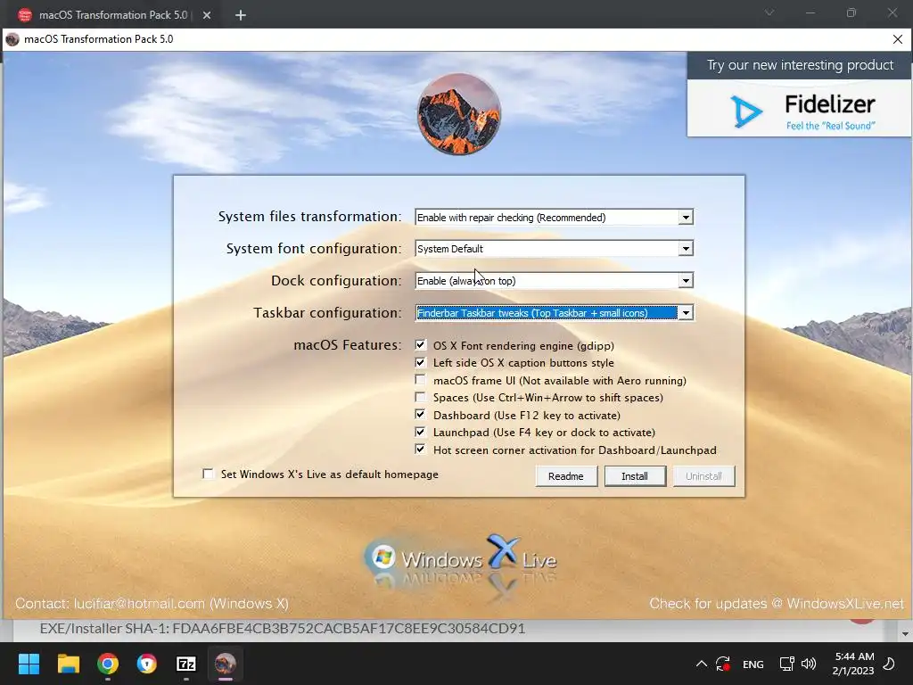Expand System files transformation dropdown arrow
The image size is (913, 685).
click(686, 218)
